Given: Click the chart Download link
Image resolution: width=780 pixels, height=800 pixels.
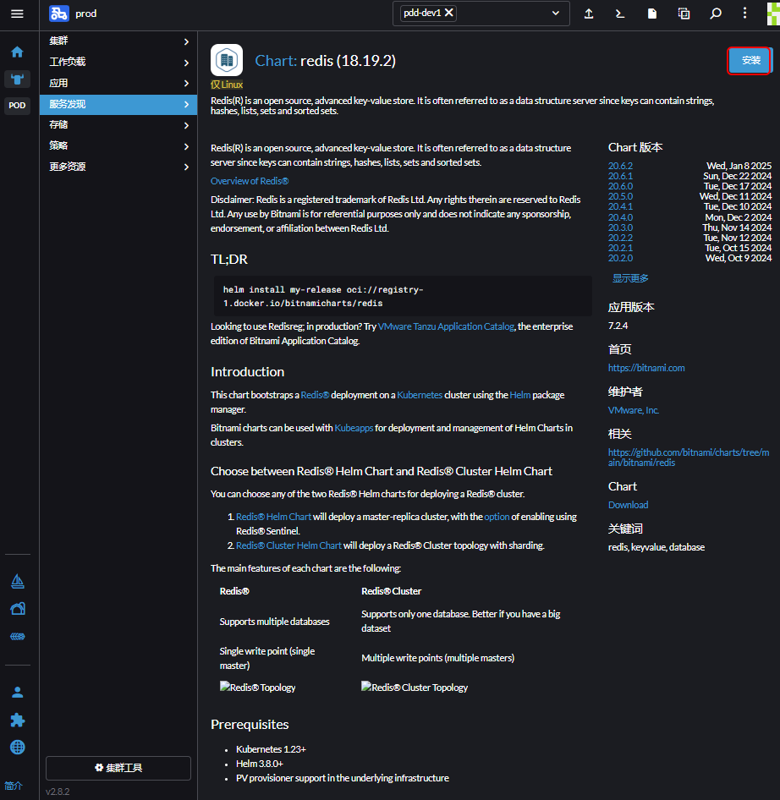Looking at the screenshot, I should click(628, 505).
